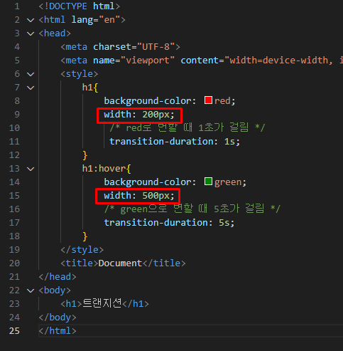
Task: Click the closing head tag
Action: pyautogui.click(x=58, y=277)
